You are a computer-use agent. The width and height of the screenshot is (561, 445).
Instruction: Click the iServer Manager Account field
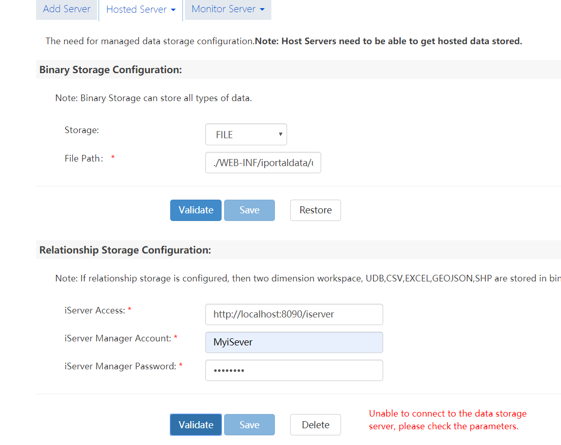coord(294,342)
